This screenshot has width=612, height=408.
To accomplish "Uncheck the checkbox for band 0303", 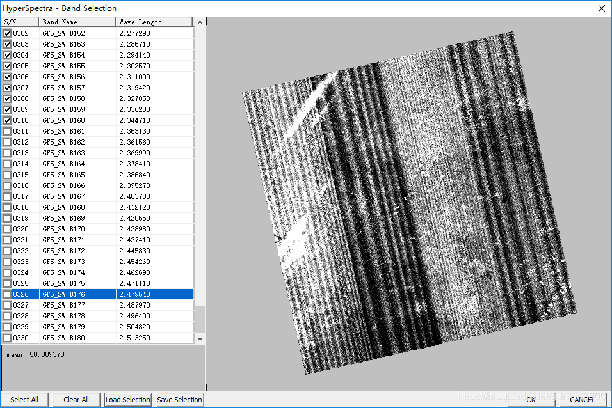I will 7,45.
